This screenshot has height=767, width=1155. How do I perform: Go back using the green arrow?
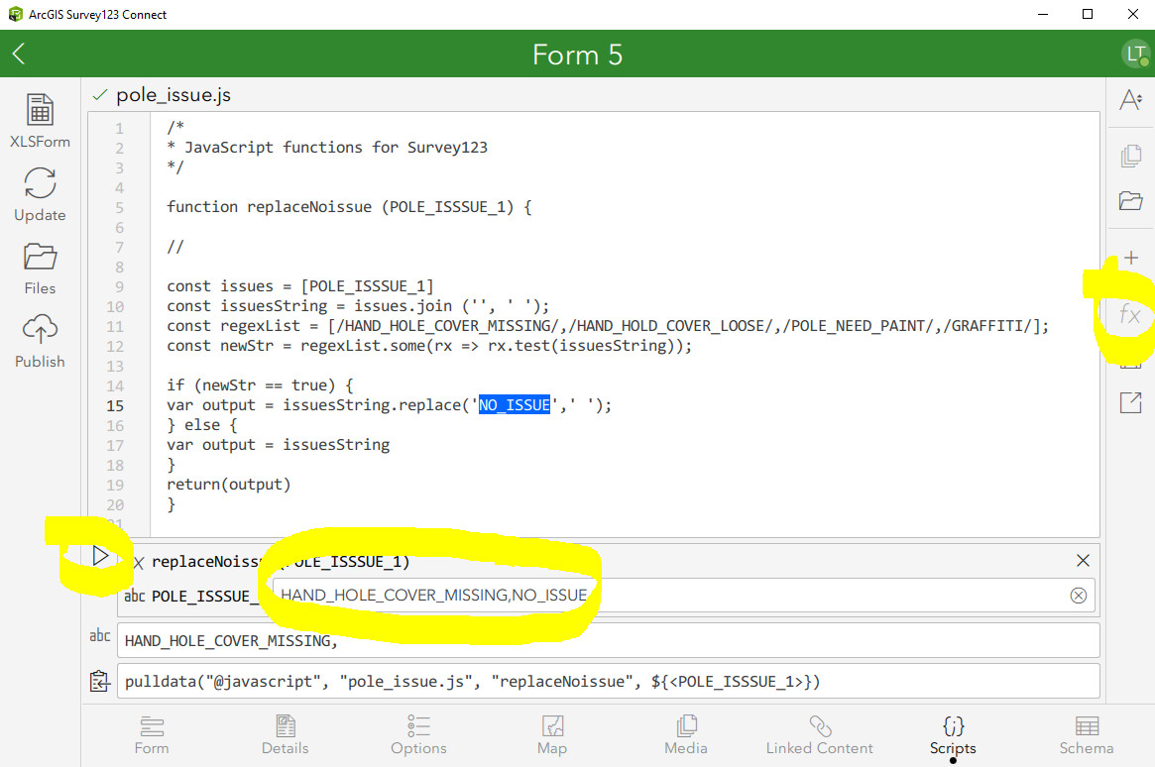coord(17,54)
